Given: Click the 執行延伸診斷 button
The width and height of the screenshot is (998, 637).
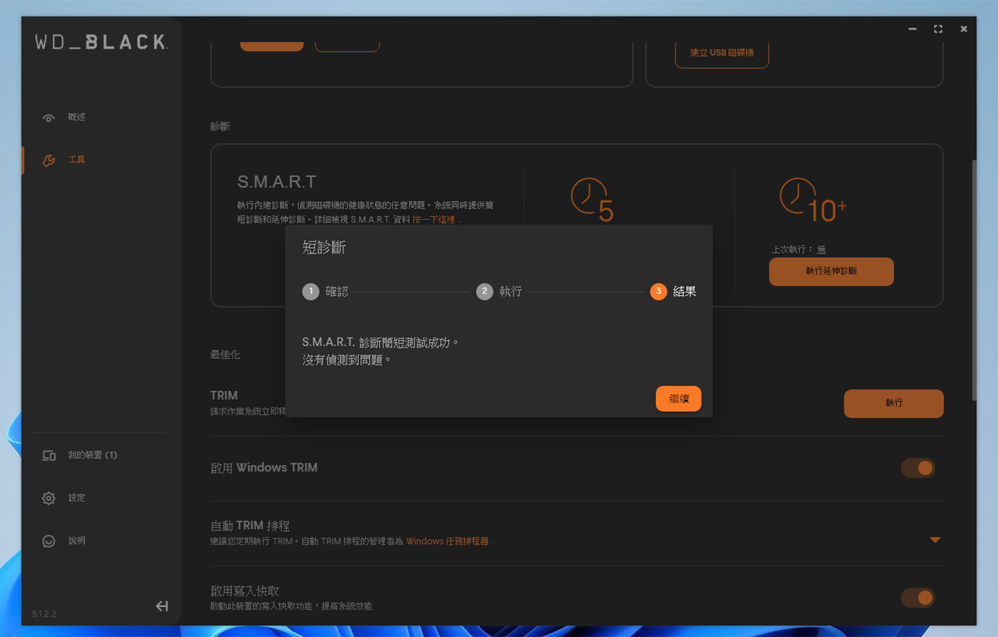Looking at the screenshot, I should point(830,271).
